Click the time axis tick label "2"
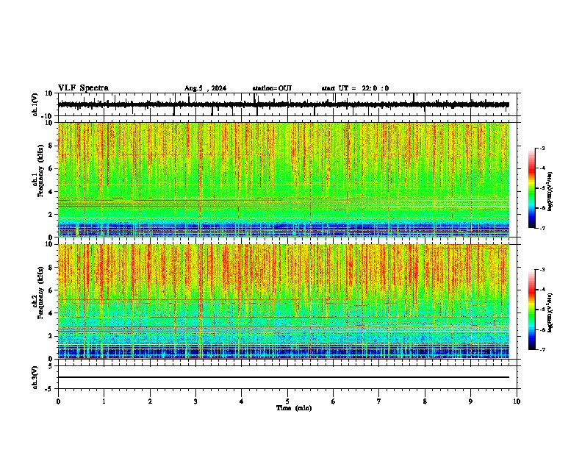This screenshot has height=450, width=582. coord(150,401)
